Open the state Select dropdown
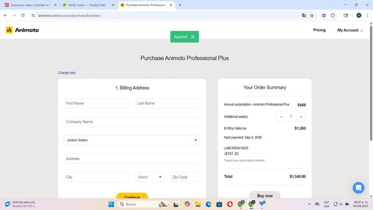 tap(150, 177)
